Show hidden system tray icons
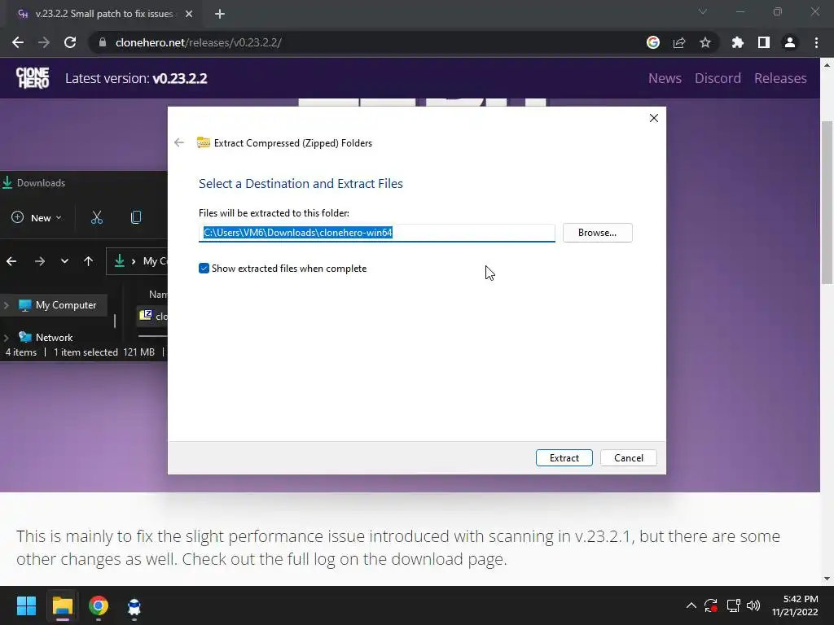Image resolution: width=834 pixels, height=625 pixels. [691, 605]
